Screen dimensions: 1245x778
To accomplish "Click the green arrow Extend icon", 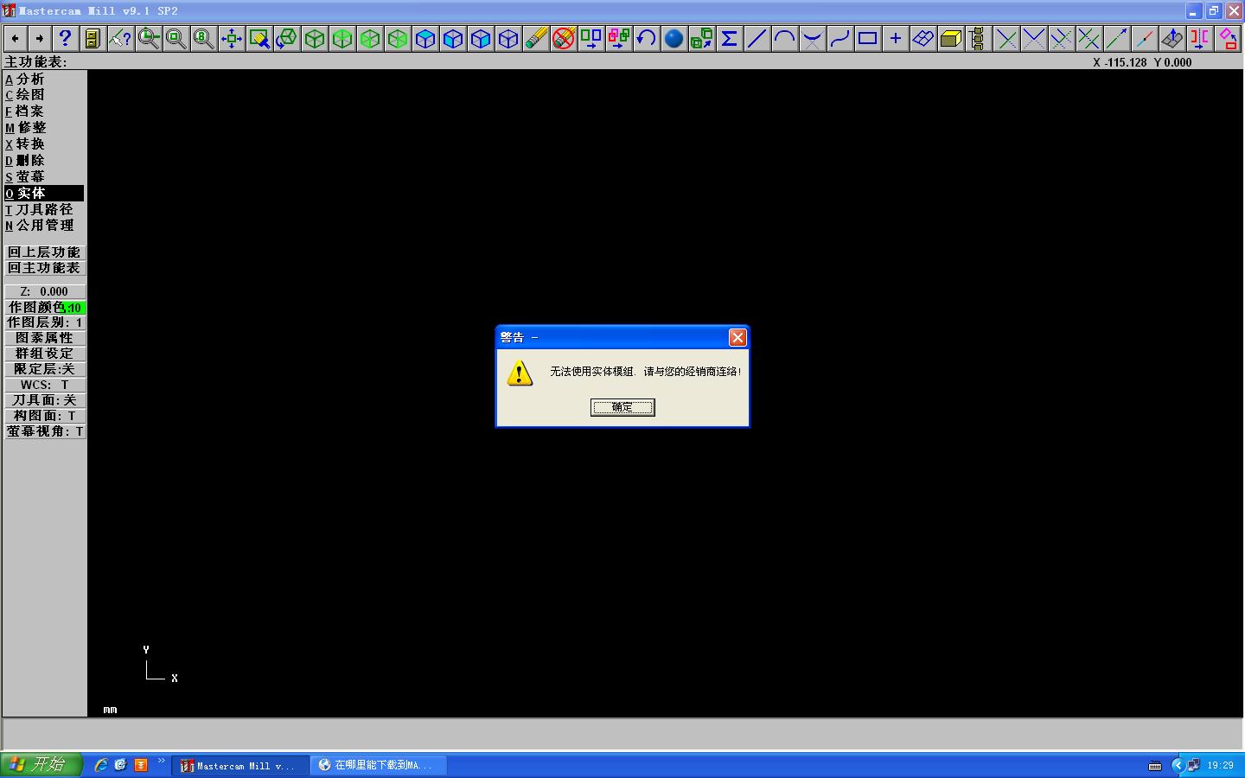I will [1117, 38].
